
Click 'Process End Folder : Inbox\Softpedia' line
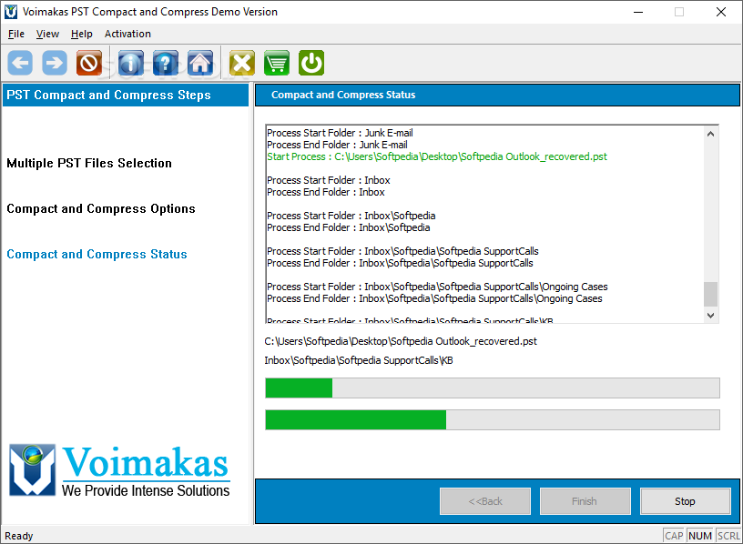coord(348,227)
